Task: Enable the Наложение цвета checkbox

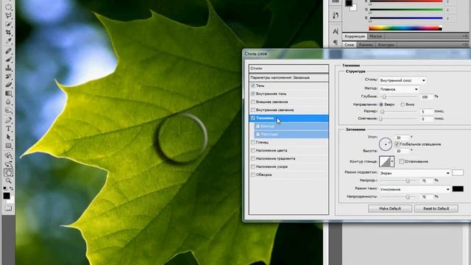Action: point(253,150)
